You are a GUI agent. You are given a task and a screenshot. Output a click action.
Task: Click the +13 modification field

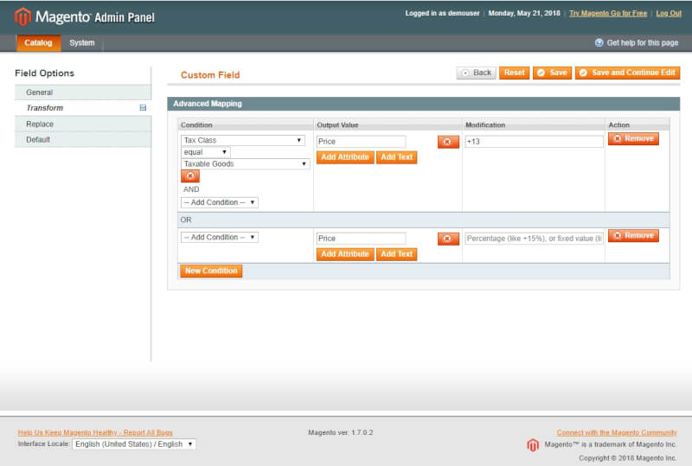[534, 142]
